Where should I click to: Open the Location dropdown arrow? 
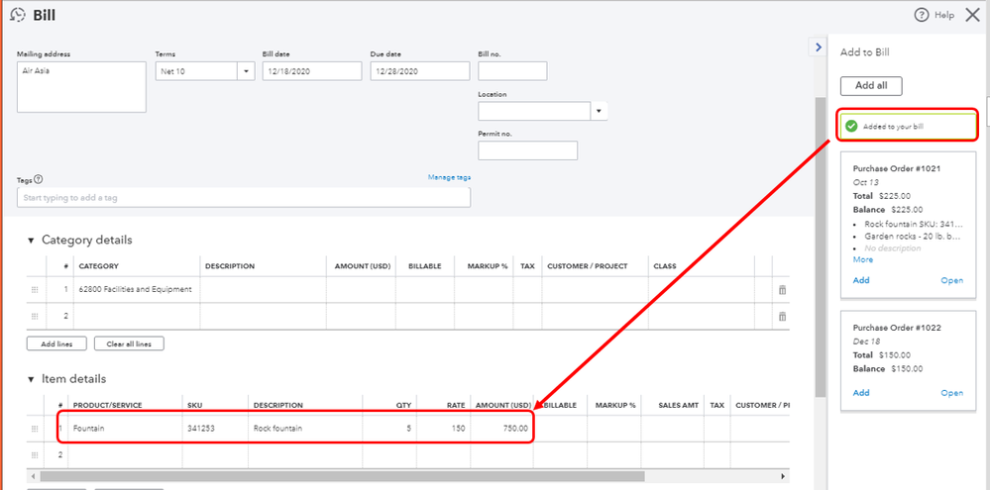click(x=599, y=111)
